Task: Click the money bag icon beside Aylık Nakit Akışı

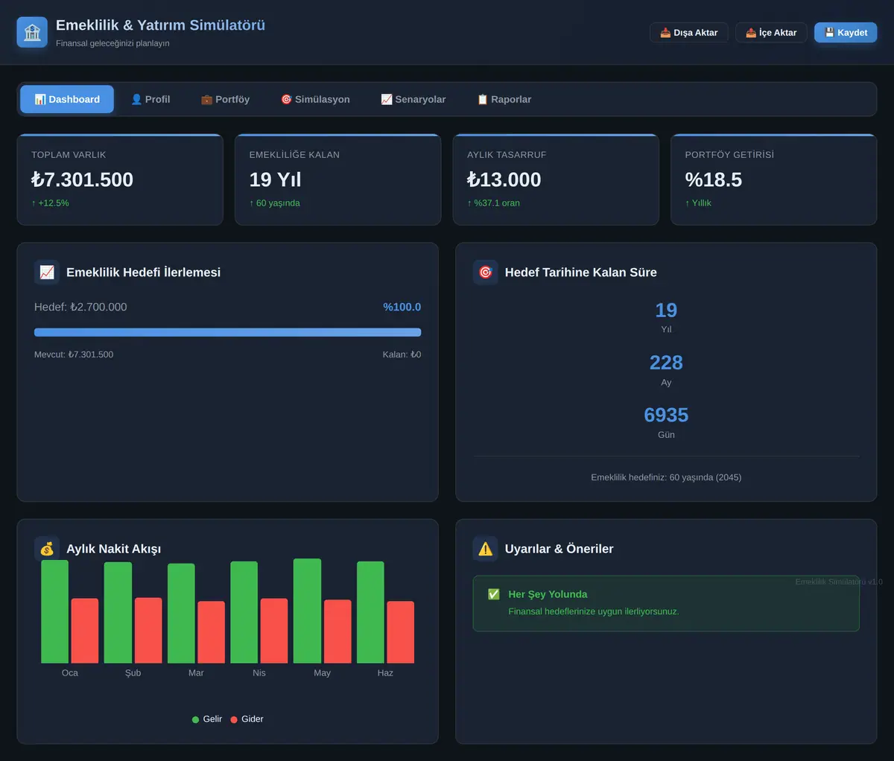Action: pos(47,549)
